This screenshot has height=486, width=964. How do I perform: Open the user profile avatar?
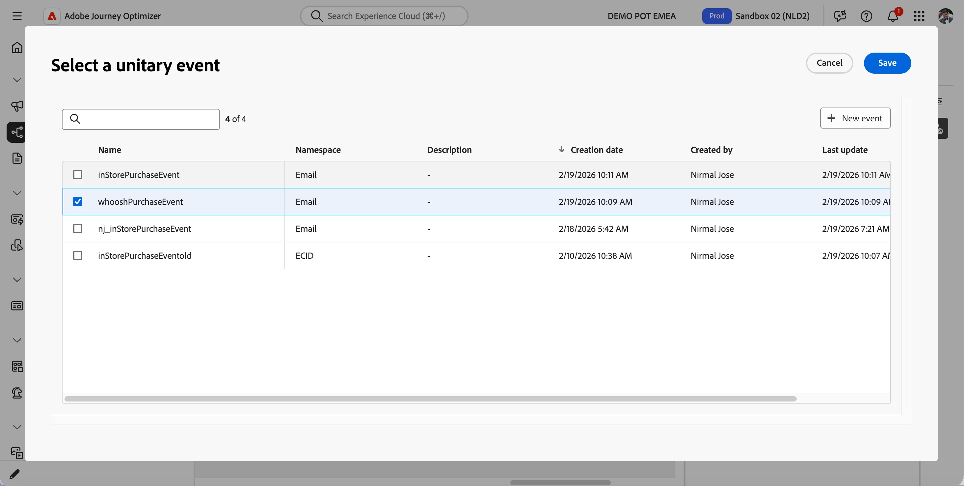pos(945,16)
